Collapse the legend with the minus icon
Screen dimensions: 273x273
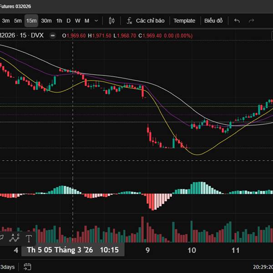pyautogui.click(x=54, y=35)
